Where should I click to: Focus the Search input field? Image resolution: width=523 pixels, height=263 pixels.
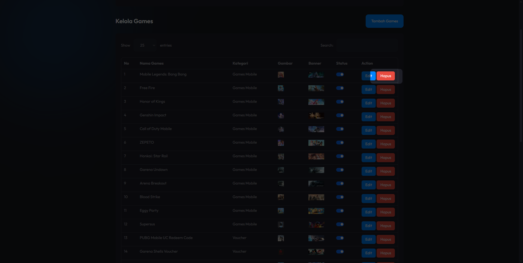(x=367, y=45)
